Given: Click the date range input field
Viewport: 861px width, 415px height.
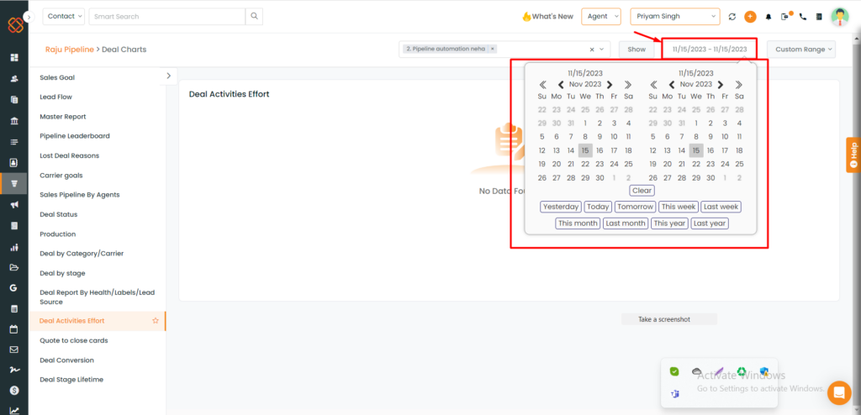Looking at the screenshot, I should click(x=710, y=49).
